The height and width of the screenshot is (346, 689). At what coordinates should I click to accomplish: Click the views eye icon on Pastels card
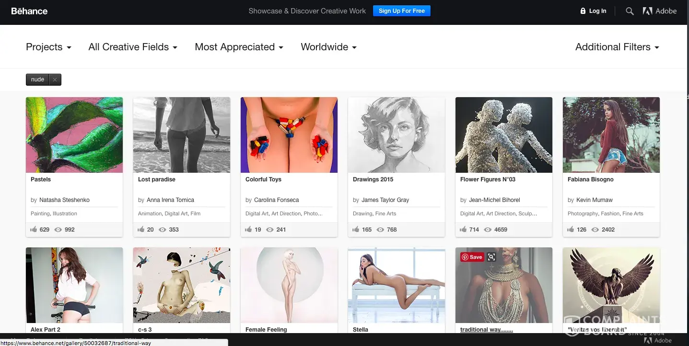pyautogui.click(x=58, y=230)
